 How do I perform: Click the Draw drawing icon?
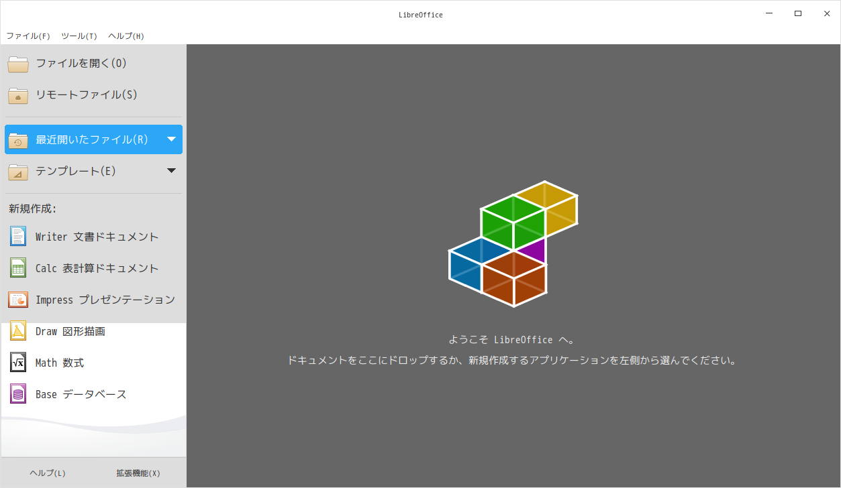point(18,330)
